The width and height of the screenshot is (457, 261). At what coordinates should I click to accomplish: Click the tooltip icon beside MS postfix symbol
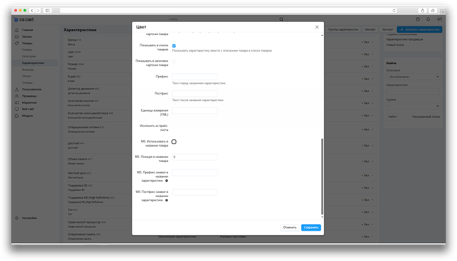coord(167,200)
